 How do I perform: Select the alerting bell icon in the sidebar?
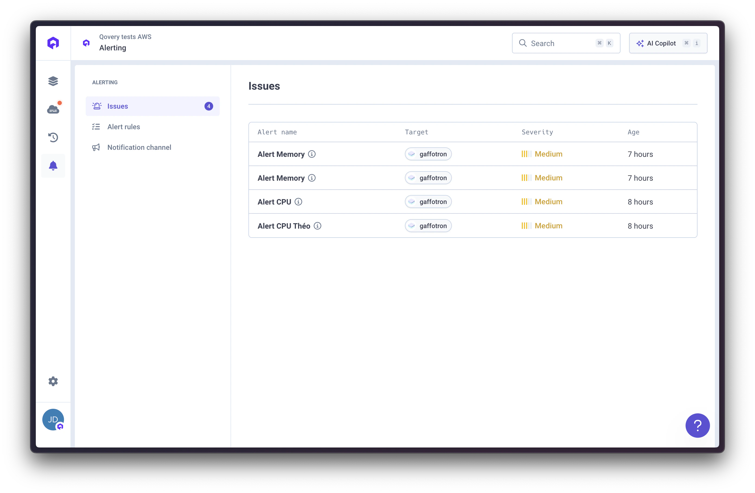(53, 166)
